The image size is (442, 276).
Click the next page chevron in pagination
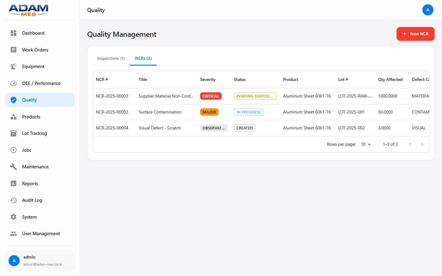tap(422, 144)
